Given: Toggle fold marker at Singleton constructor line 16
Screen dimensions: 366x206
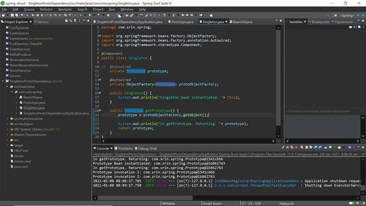Looking at the screenshot, I should pos(100,93).
